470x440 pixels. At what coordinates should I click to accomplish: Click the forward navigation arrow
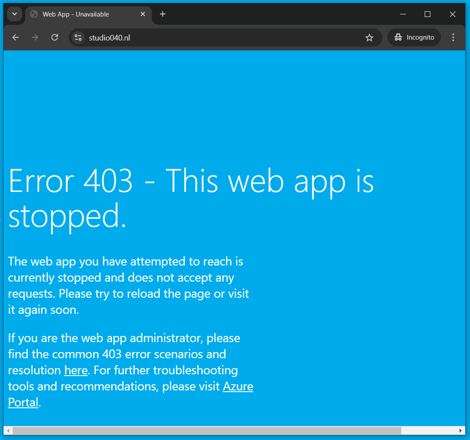[x=35, y=37]
